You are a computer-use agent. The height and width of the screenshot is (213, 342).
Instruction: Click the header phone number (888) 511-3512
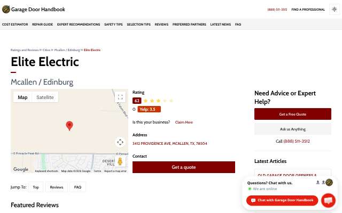click(277, 10)
